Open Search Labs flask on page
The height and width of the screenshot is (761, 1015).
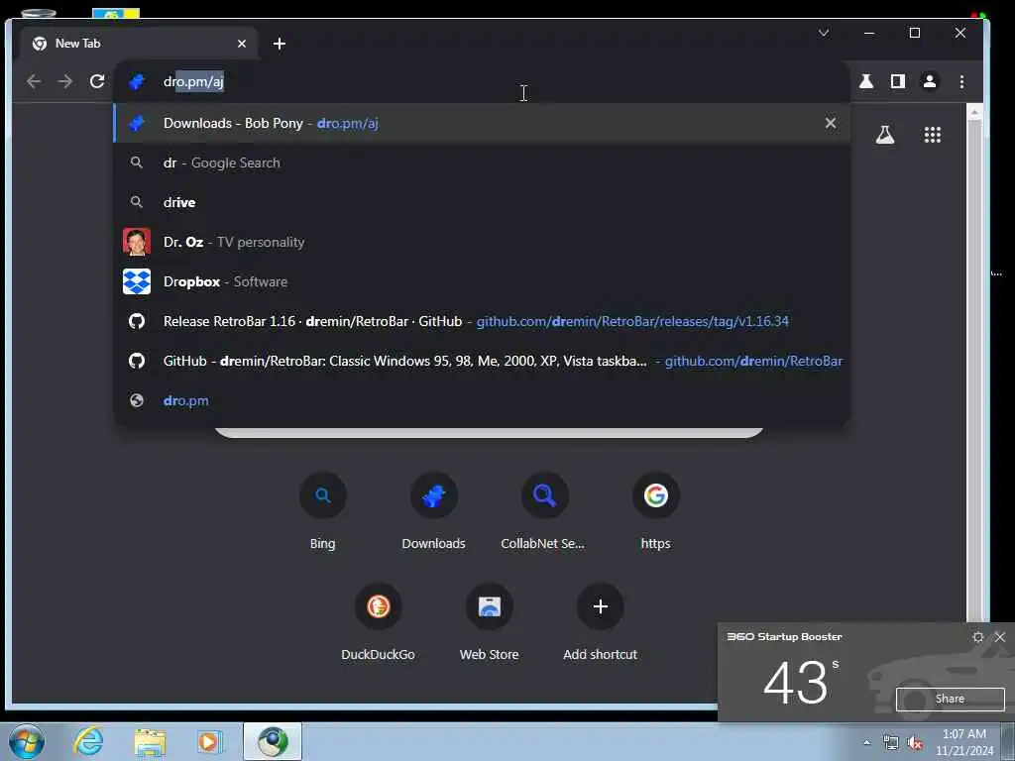click(x=885, y=135)
